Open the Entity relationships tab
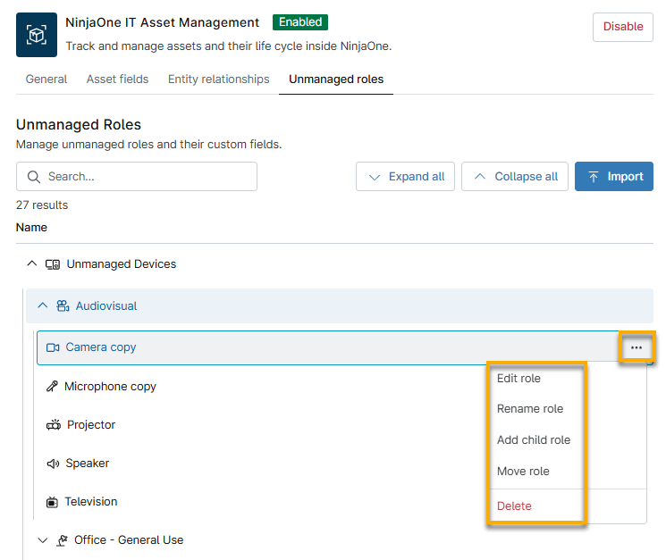This screenshot has height=560, width=666. click(x=218, y=79)
